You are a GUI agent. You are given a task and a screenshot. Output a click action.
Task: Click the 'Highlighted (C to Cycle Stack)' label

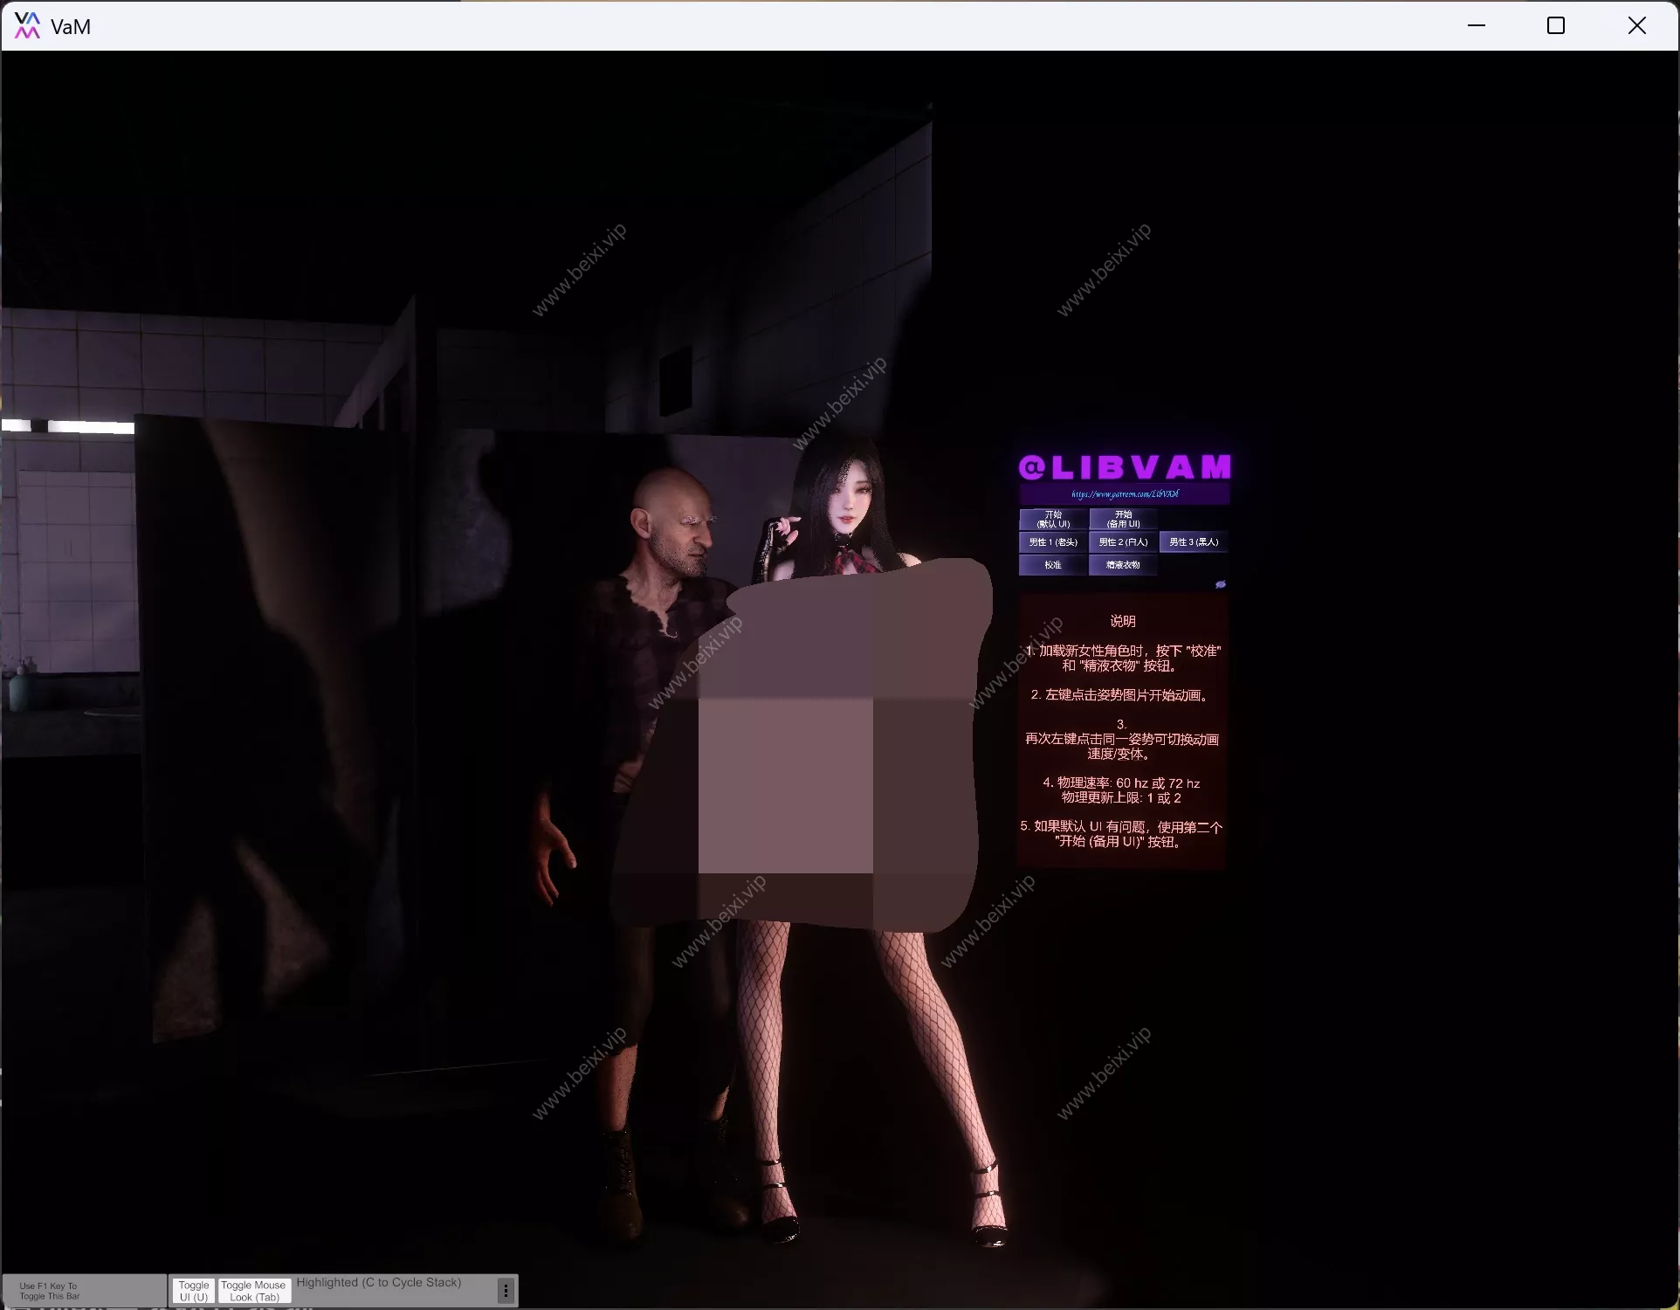pyautogui.click(x=379, y=1282)
